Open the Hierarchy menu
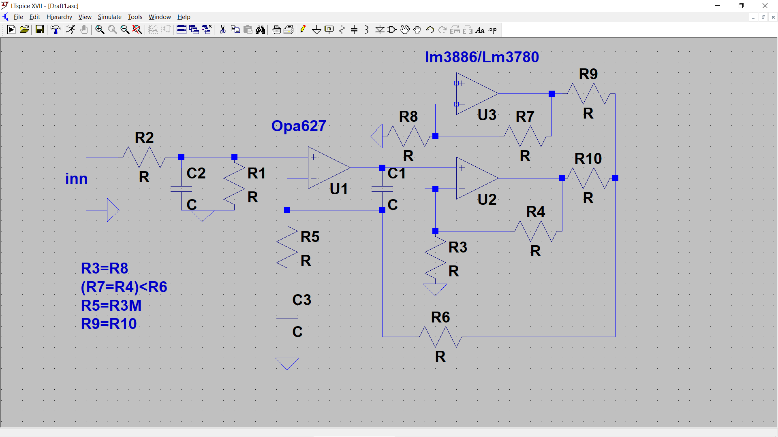Screen dimensions: 778x437 point(59,17)
